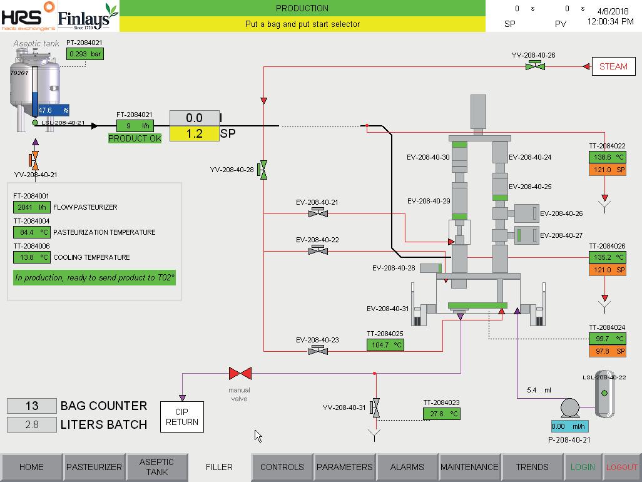Open the PASTEURIZER tab
This screenshot has height=482, width=642.
(94, 467)
